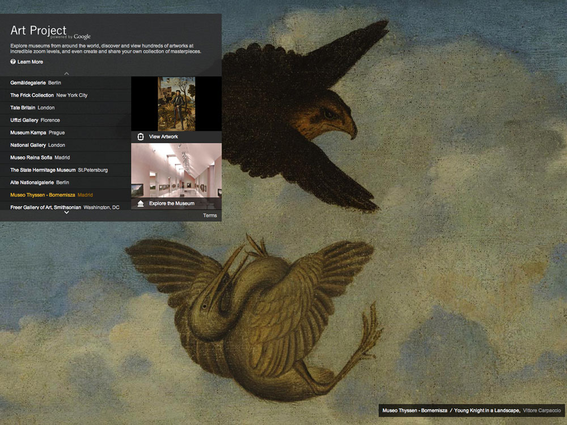Click artist name Vittore Carpaccio

541,410
